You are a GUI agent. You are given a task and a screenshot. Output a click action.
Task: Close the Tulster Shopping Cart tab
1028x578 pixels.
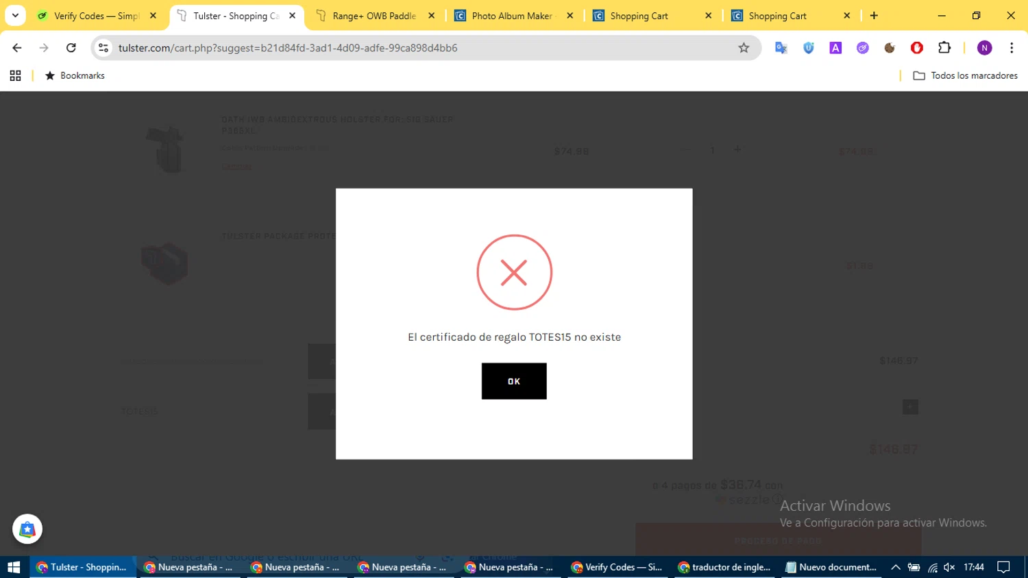point(293,16)
